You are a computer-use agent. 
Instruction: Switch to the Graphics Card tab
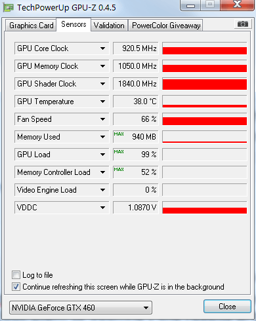31,26
